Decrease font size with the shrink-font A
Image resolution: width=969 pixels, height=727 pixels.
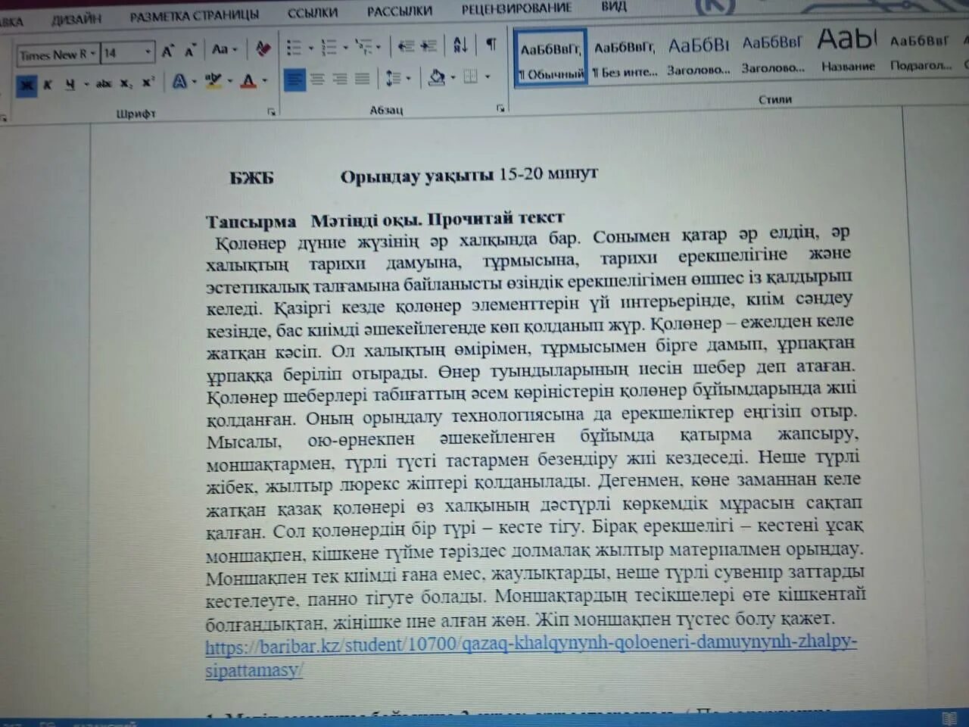point(190,51)
